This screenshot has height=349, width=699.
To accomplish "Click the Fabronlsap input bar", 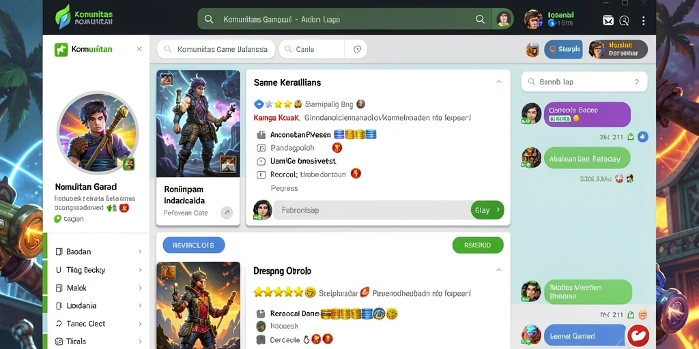I will [372, 210].
